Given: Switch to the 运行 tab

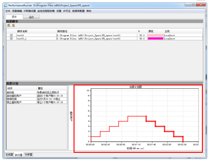Looking at the screenshot, I should tap(31, 17).
